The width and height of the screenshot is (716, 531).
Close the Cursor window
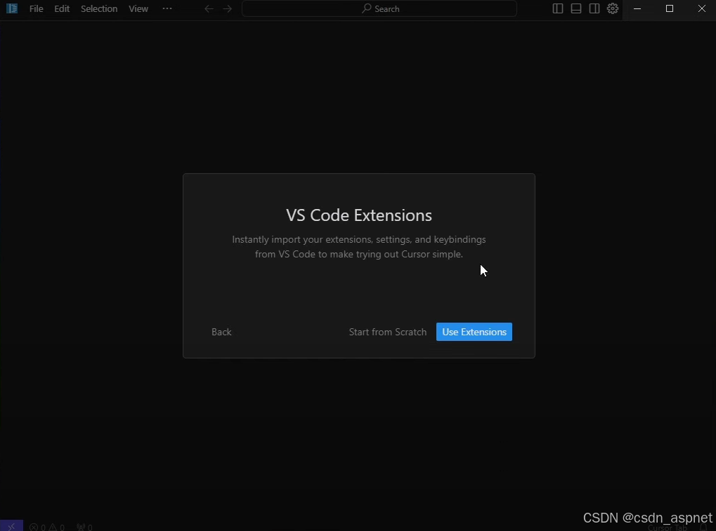(x=702, y=8)
